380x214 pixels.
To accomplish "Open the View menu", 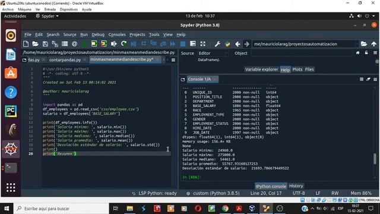I will coord(167,34).
